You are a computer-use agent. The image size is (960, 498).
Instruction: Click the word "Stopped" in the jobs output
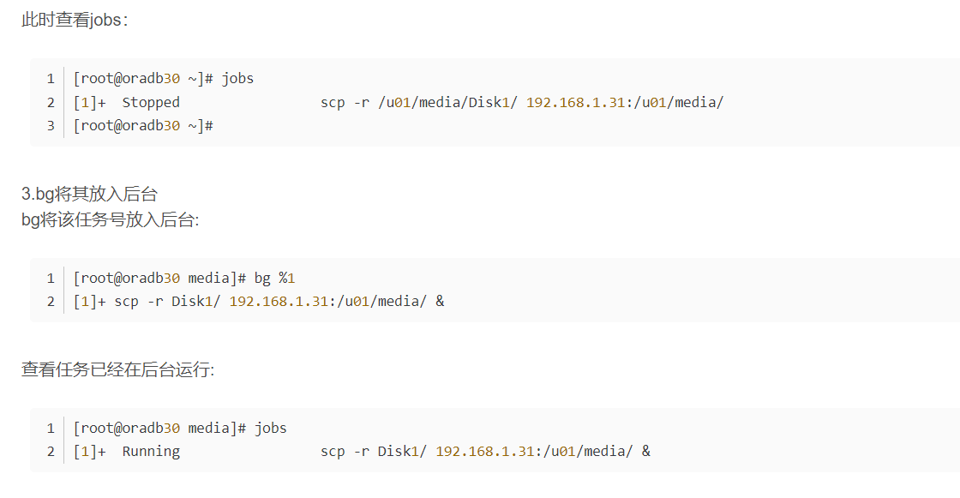[151, 103]
